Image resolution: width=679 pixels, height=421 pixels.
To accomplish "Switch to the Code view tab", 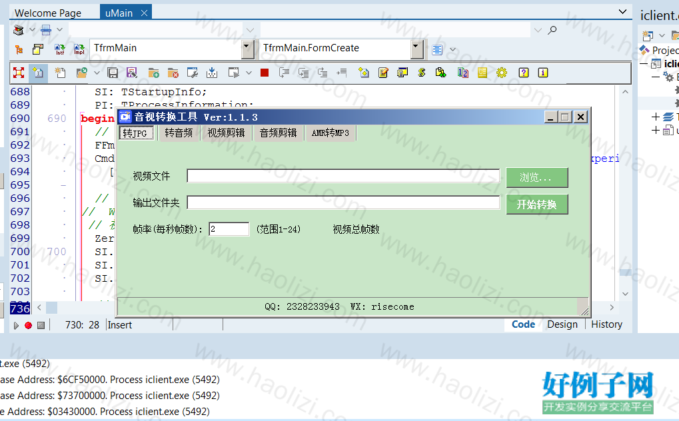I will tap(523, 324).
